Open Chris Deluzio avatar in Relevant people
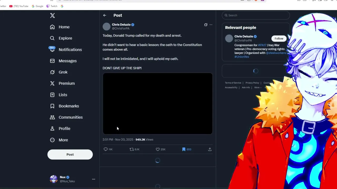This screenshot has height=189, width=337. click(229, 38)
